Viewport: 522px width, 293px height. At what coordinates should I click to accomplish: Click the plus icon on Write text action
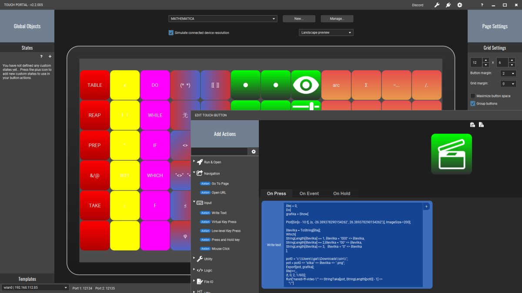click(x=426, y=207)
